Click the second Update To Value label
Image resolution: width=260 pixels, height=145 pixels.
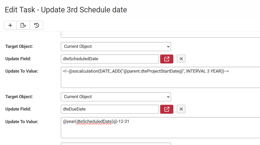22,122
